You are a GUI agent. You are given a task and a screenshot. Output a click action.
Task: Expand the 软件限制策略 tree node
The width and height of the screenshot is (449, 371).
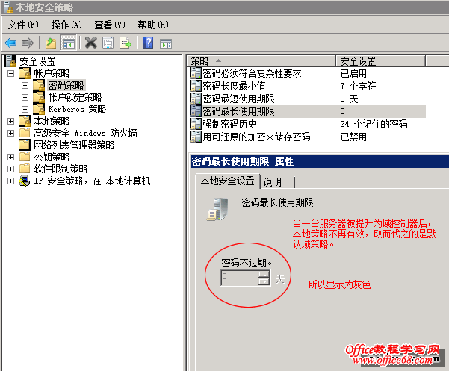point(10,169)
